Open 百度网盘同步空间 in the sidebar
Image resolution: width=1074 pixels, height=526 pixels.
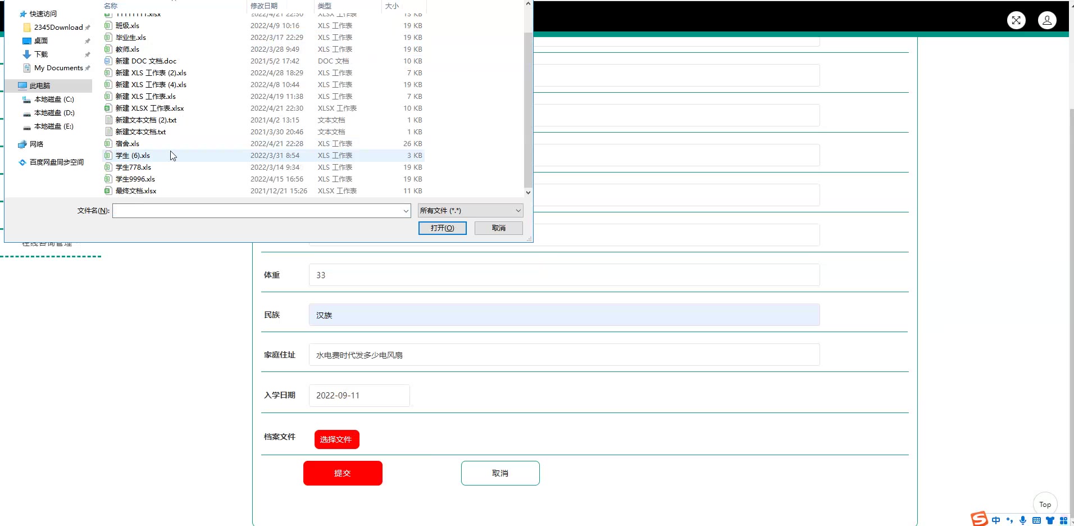(x=56, y=162)
